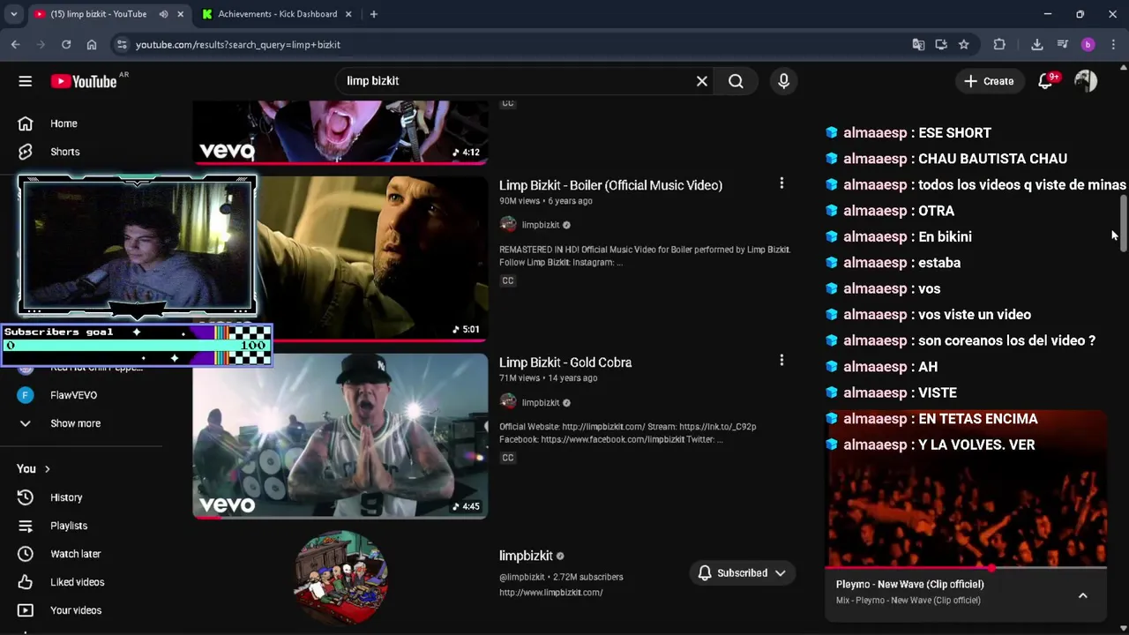Open the YouTube hamburger guide menu
Image resolution: width=1129 pixels, height=635 pixels.
pyautogui.click(x=25, y=81)
